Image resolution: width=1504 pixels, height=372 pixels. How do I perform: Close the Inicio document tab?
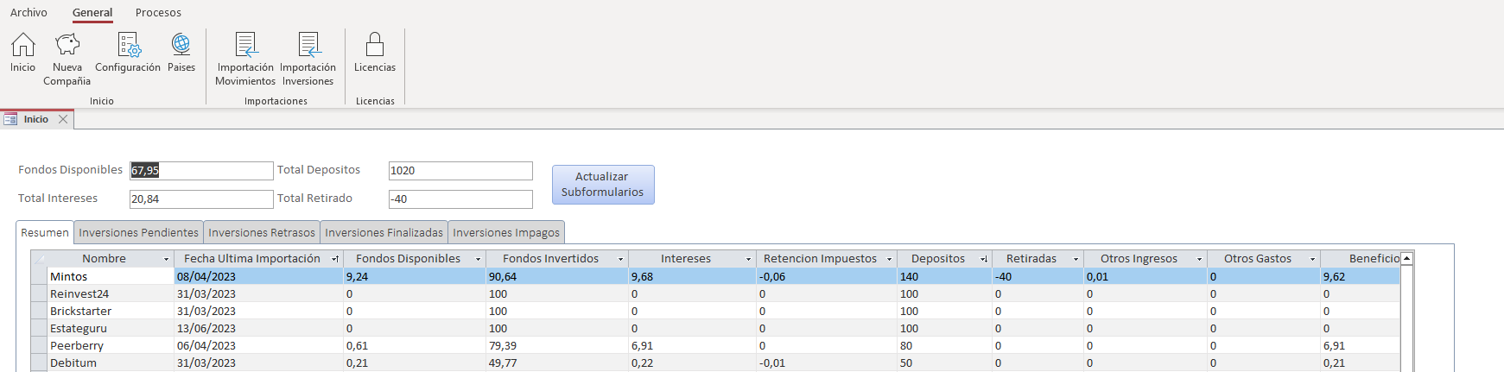63,120
